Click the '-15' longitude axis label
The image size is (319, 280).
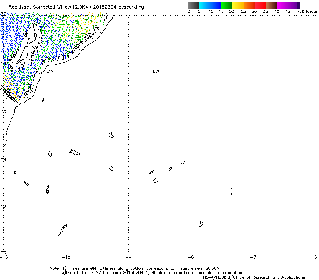[4, 258]
